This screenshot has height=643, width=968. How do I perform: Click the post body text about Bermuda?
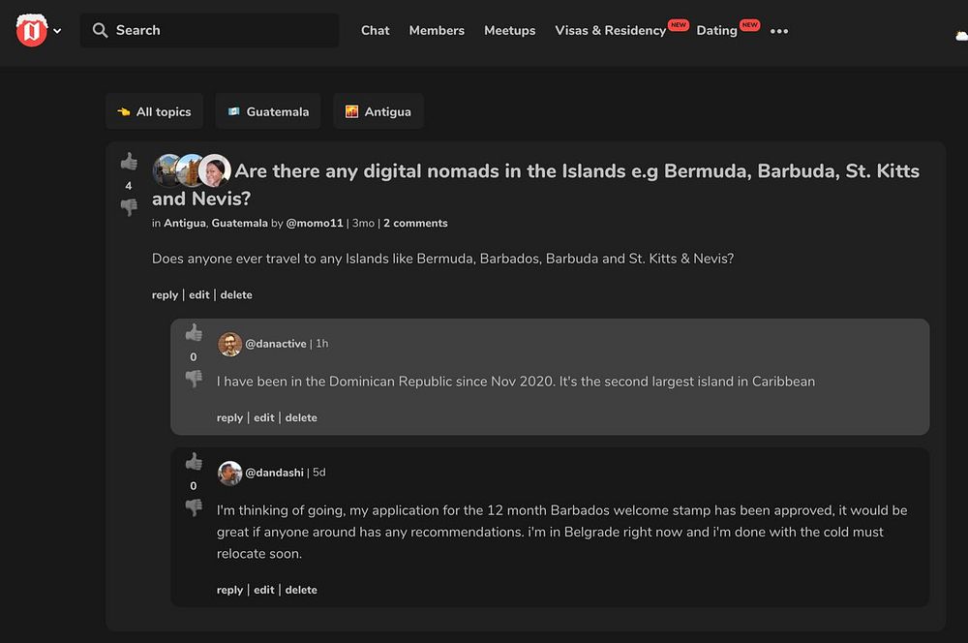[x=442, y=259]
